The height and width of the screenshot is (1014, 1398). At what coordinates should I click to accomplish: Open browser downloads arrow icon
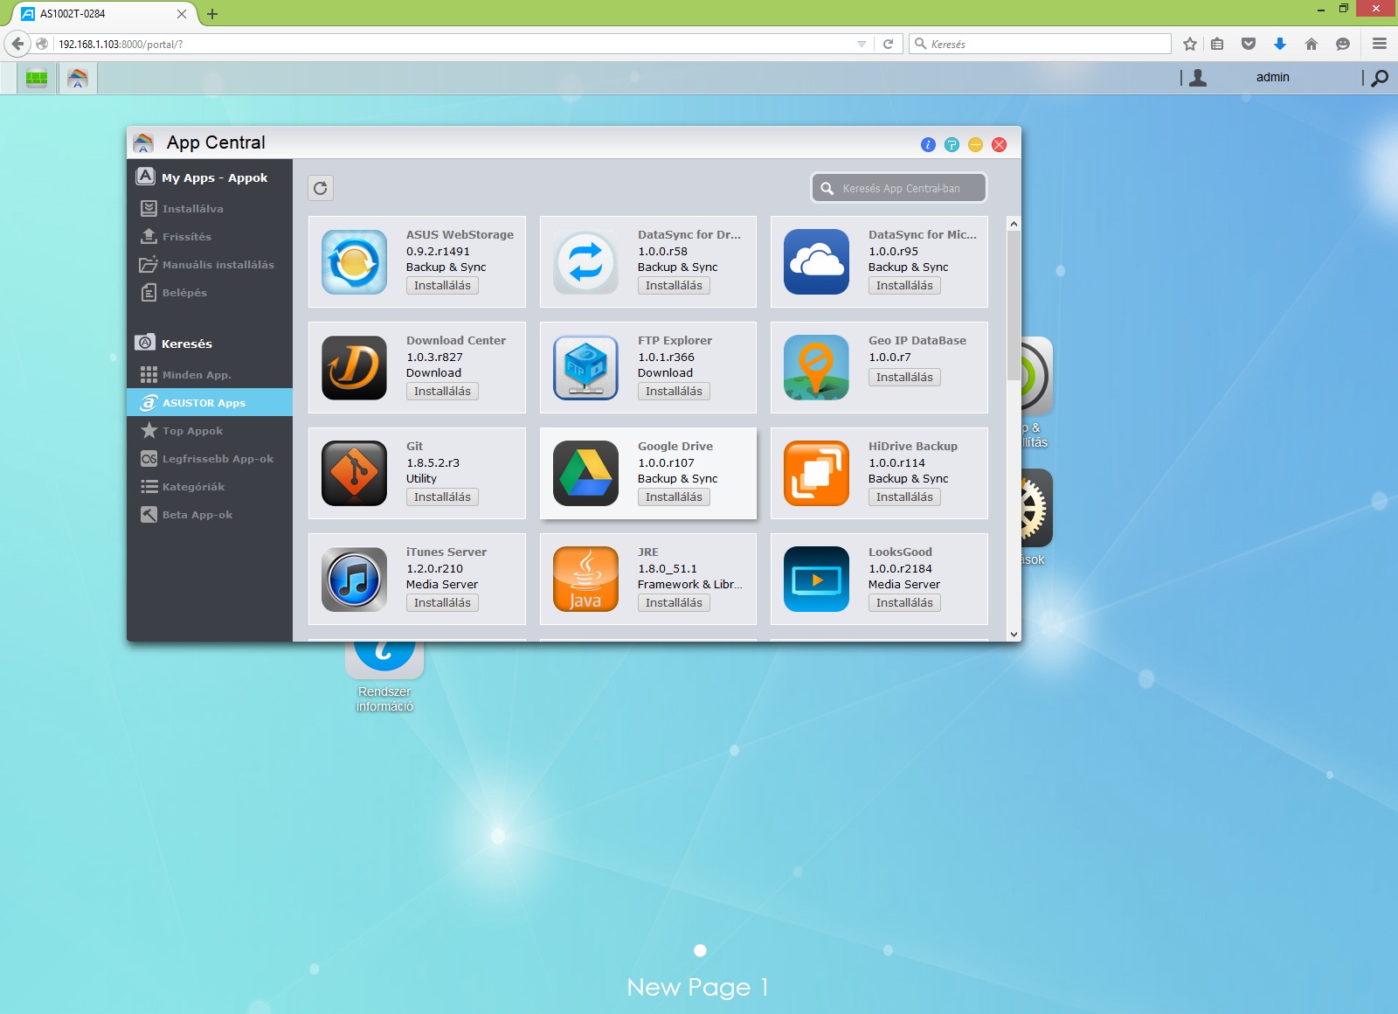1280,44
